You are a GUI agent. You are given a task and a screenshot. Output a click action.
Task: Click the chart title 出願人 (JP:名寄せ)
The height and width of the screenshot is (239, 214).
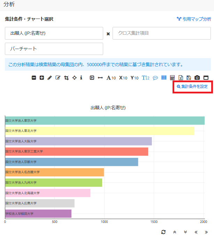coord(108,108)
